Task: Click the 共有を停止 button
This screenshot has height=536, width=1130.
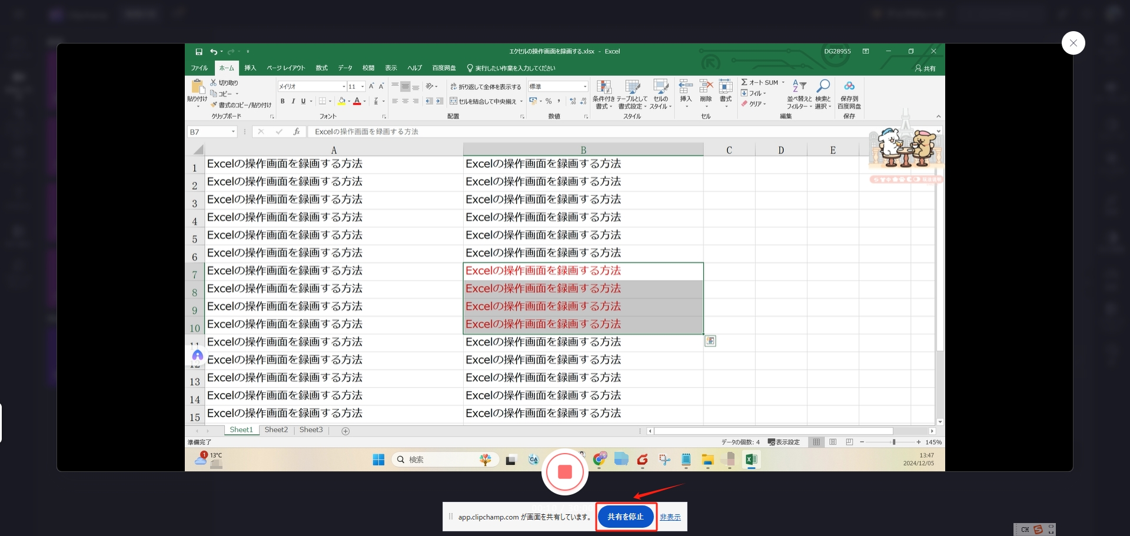Action: [x=626, y=517]
